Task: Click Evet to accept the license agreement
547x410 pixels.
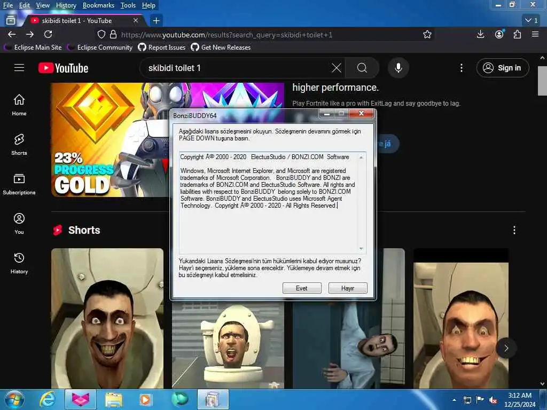Action: coord(302,288)
